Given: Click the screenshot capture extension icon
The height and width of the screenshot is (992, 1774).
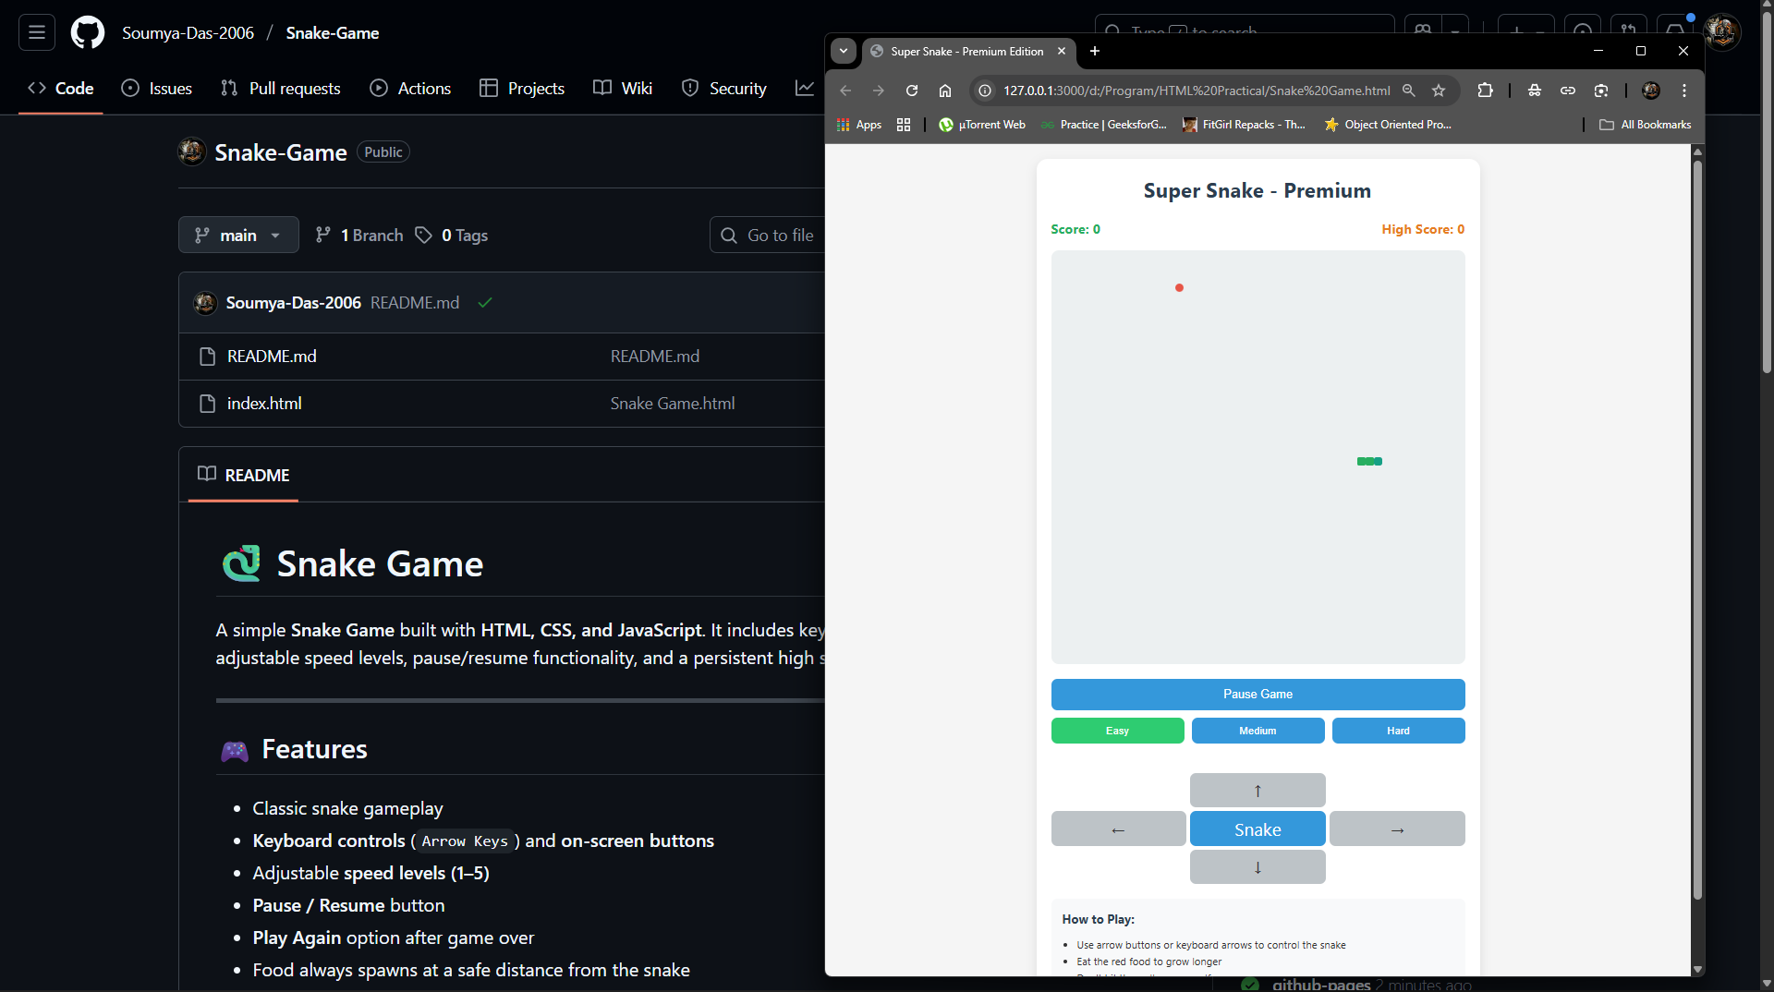Looking at the screenshot, I should (x=1601, y=91).
